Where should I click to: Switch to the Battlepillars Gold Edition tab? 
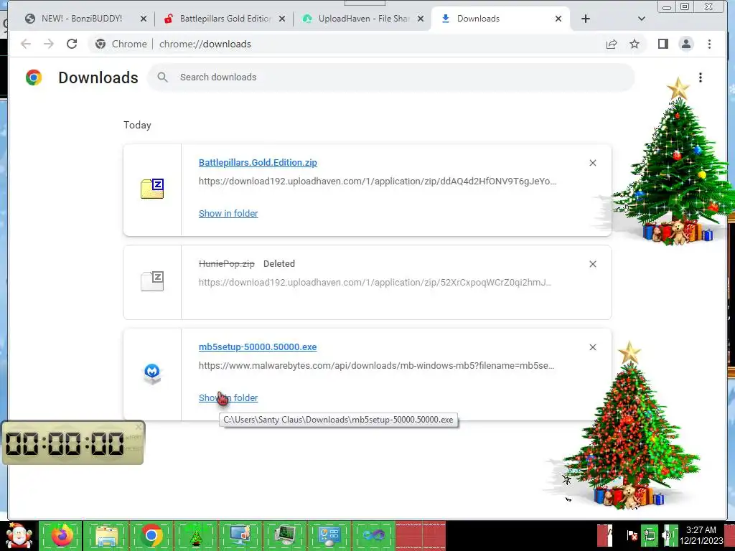click(225, 19)
